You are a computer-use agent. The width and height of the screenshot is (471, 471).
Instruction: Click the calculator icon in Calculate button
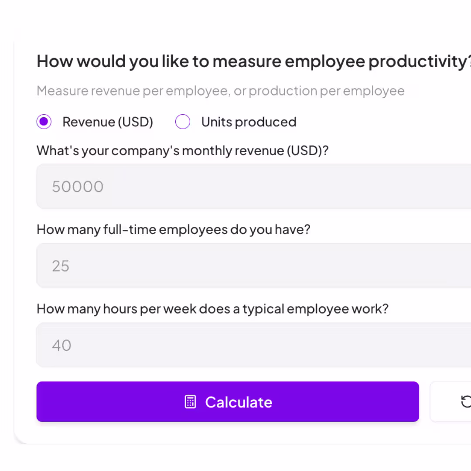pos(190,402)
